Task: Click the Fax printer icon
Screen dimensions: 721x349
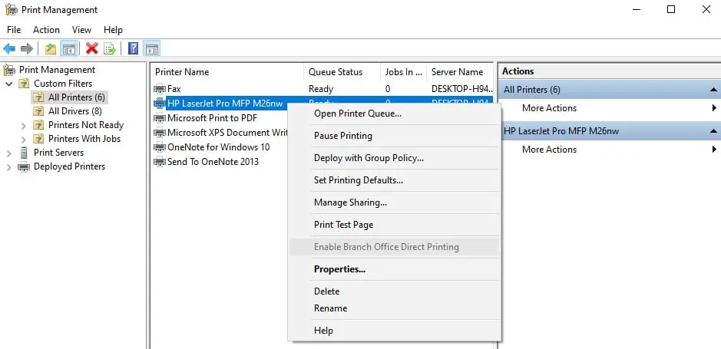Action: pyautogui.click(x=160, y=89)
